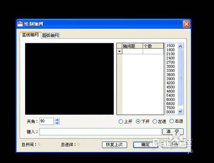Click the 清空 button
Image resolution: width=214 pixels, height=163 pixels.
coord(173,131)
